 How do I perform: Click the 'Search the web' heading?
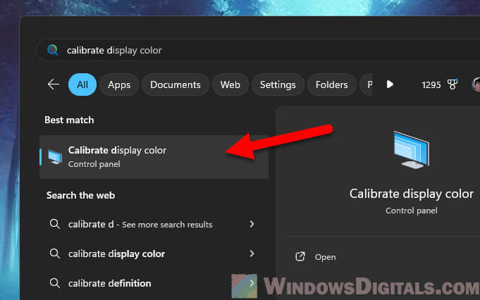(81, 195)
